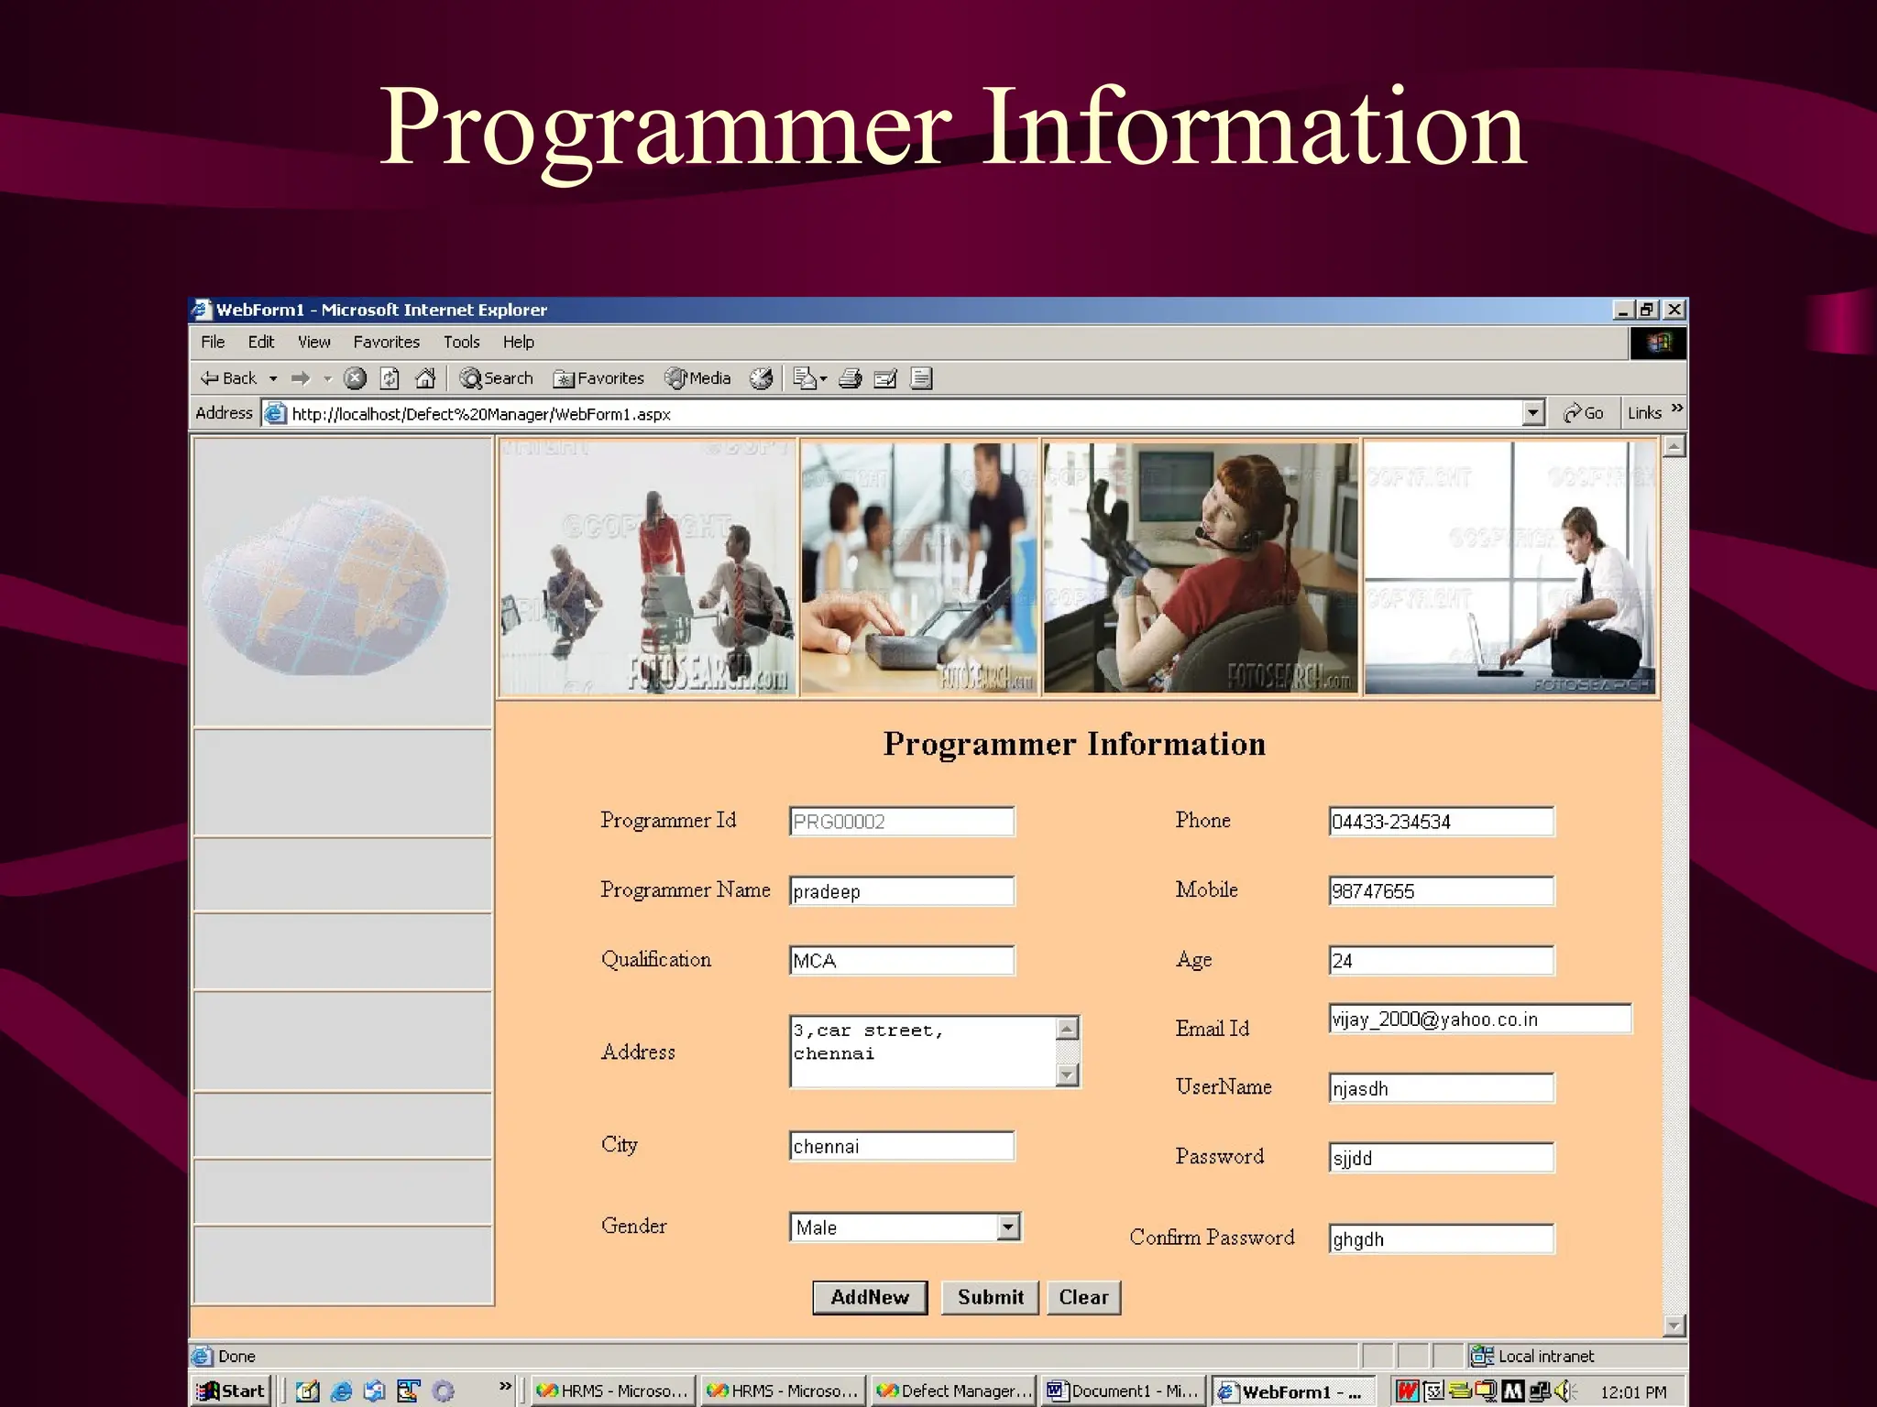
Task: Click the Programmer Id field
Action: point(902,822)
